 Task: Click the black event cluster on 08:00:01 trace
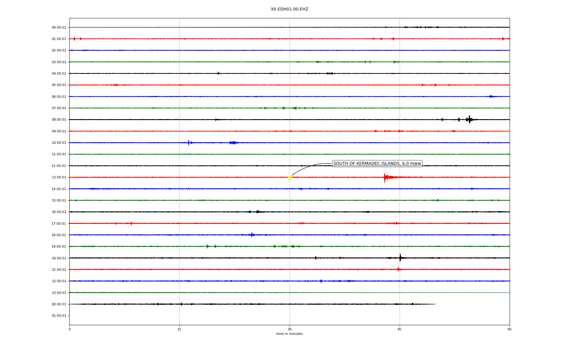[469, 119]
